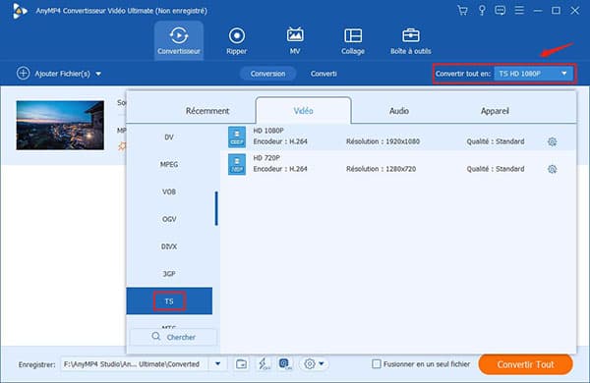The height and width of the screenshot is (383, 590).
Task: Open settings gear for HD 720P preset
Action: point(552,169)
